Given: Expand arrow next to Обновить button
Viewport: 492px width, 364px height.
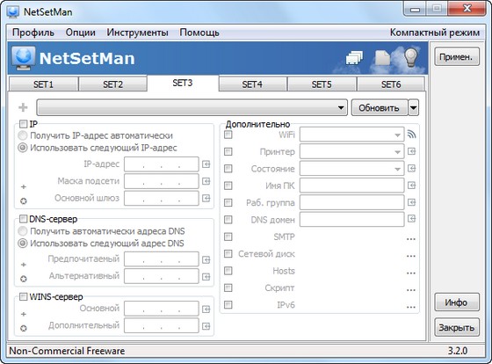Looking at the screenshot, I should coord(413,108).
